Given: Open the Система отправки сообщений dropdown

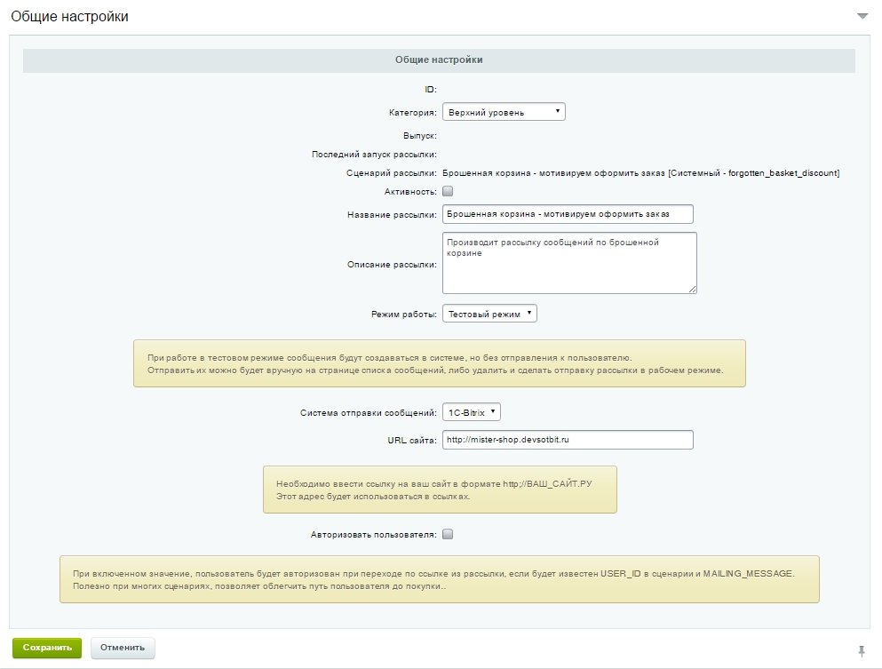Looking at the screenshot, I should [x=472, y=412].
